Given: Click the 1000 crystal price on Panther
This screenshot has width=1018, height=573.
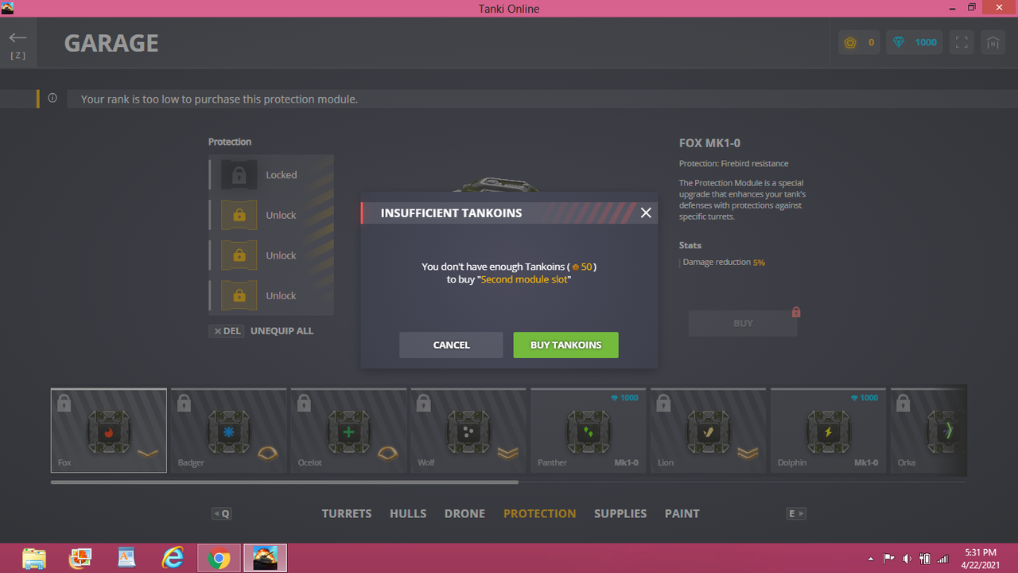Looking at the screenshot, I should tap(624, 398).
